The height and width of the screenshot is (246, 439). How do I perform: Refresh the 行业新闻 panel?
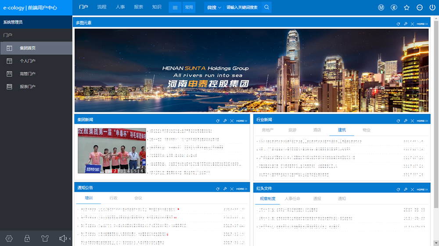(398, 121)
